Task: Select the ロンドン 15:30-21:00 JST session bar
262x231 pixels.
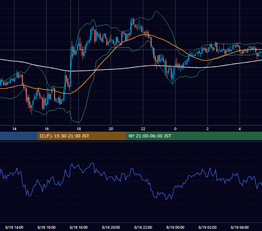Action: (82, 136)
